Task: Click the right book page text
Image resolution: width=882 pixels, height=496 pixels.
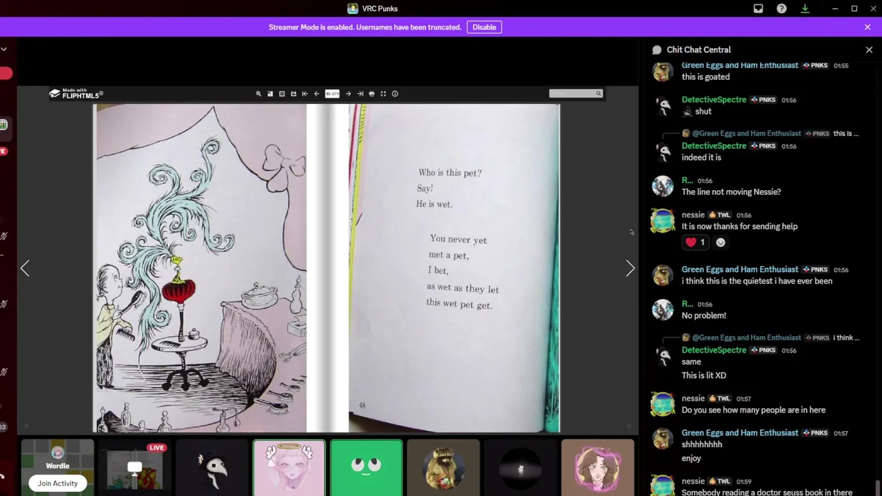Action: coord(458,239)
